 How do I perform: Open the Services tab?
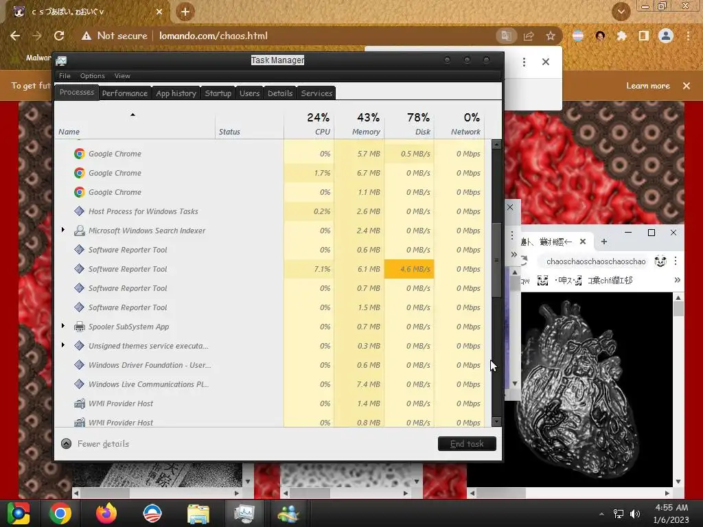(316, 93)
